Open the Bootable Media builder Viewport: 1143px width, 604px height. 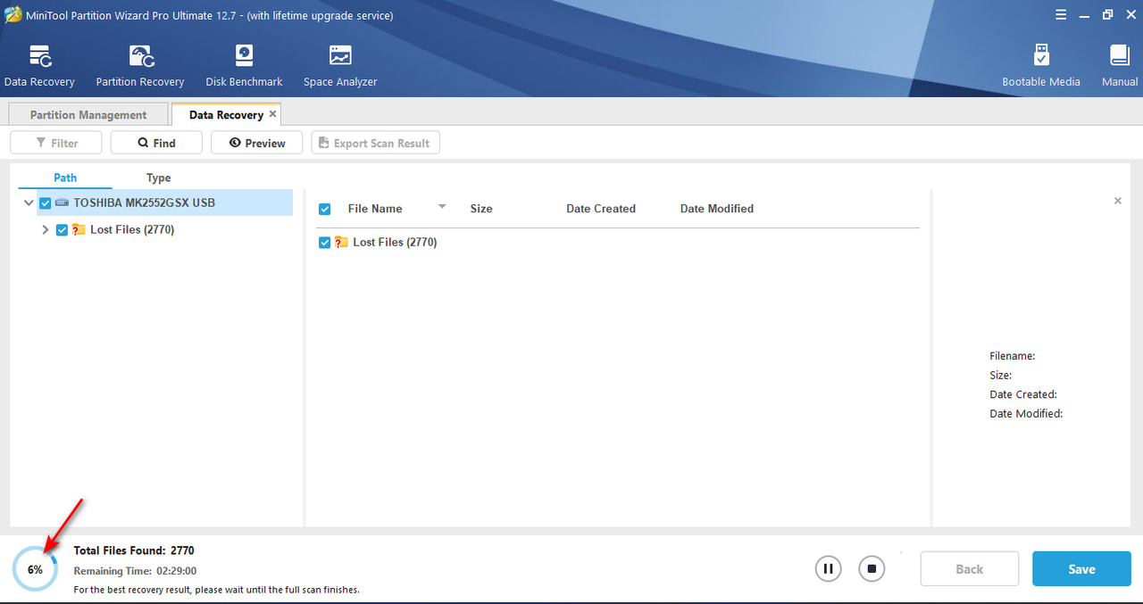[1041, 66]
